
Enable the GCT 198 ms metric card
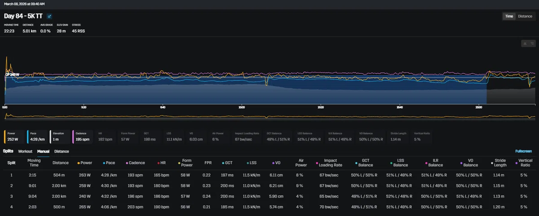point(152,137)
